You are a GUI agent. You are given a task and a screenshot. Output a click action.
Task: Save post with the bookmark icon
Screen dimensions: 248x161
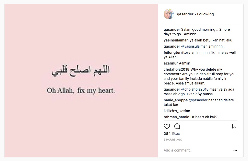(x=234, y=126)
